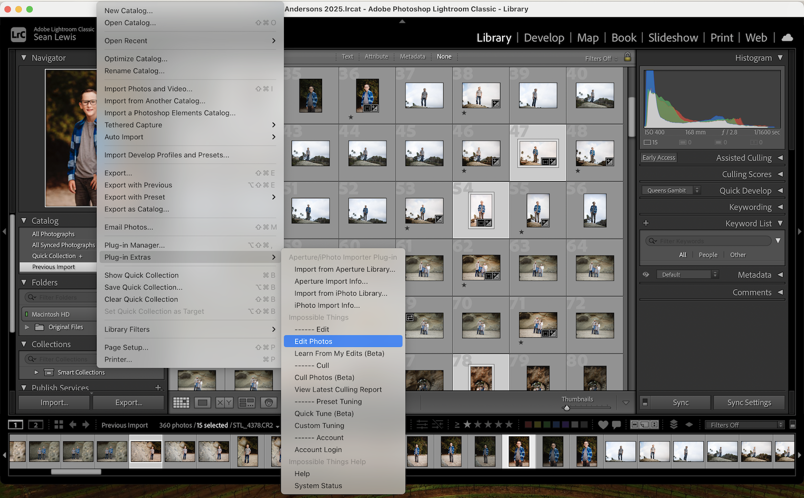804x498 pixels.
Task: Click inside the Filter Keywords search field
Action: point(709,241)
